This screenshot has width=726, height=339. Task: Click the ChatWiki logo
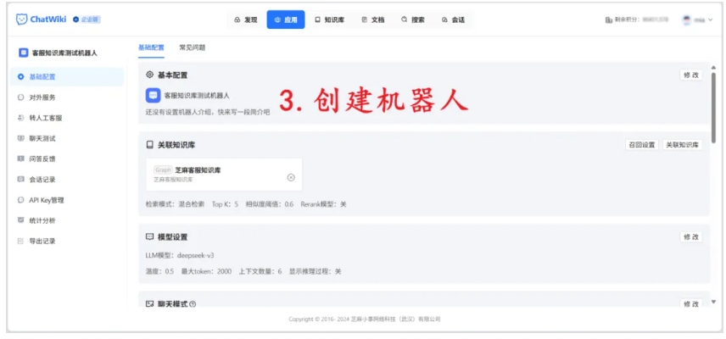coord(42,19)
